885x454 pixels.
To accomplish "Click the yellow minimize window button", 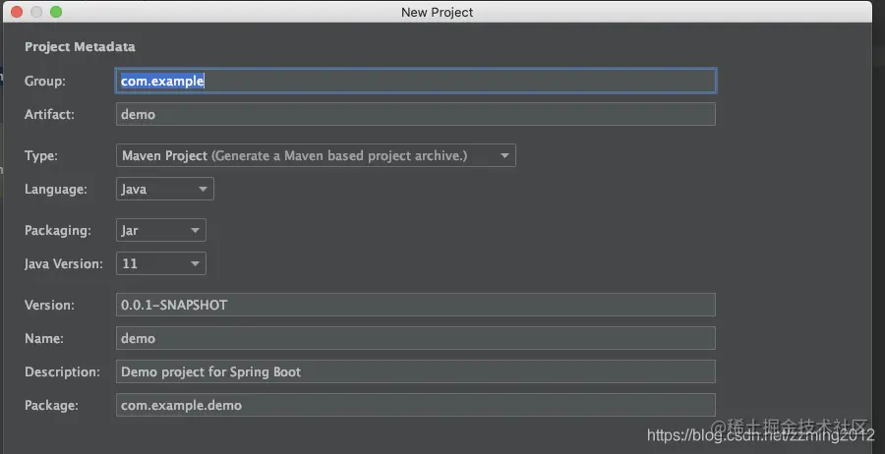I will [36, 12].
